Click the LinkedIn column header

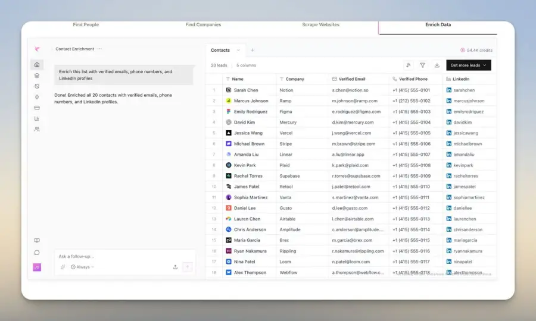(461, 79)
